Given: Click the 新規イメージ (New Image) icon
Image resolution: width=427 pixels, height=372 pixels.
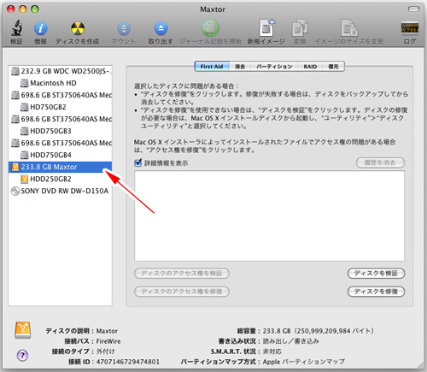Looking at the screenshot, I should [267, 28].
